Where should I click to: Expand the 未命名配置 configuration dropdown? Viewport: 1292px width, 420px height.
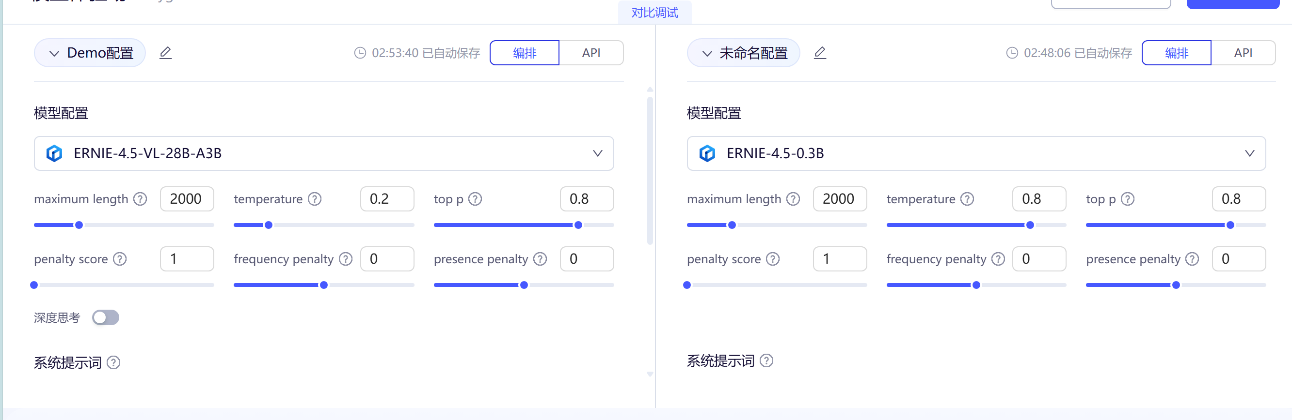click(743, 53)
